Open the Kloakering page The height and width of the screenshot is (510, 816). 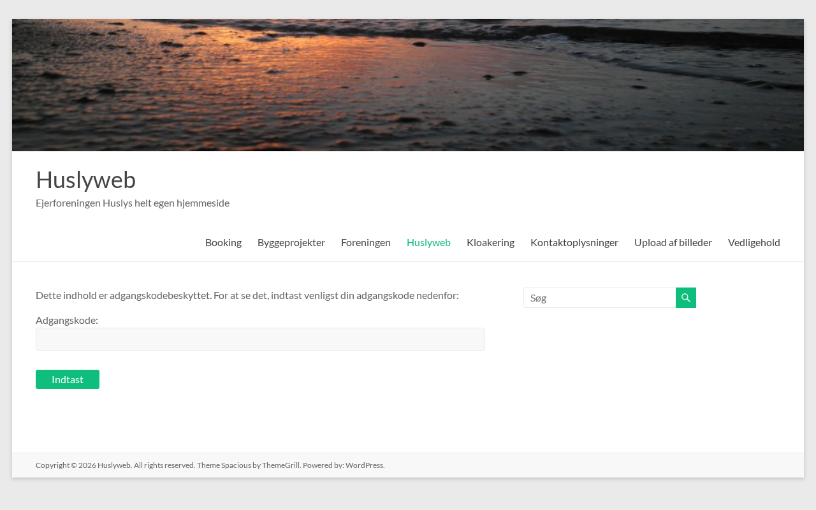tap(490, 242)
